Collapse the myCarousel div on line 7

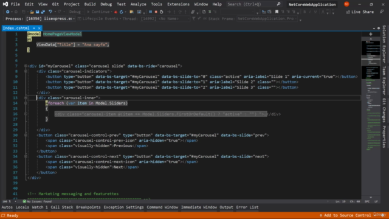[x=26, y=66]
